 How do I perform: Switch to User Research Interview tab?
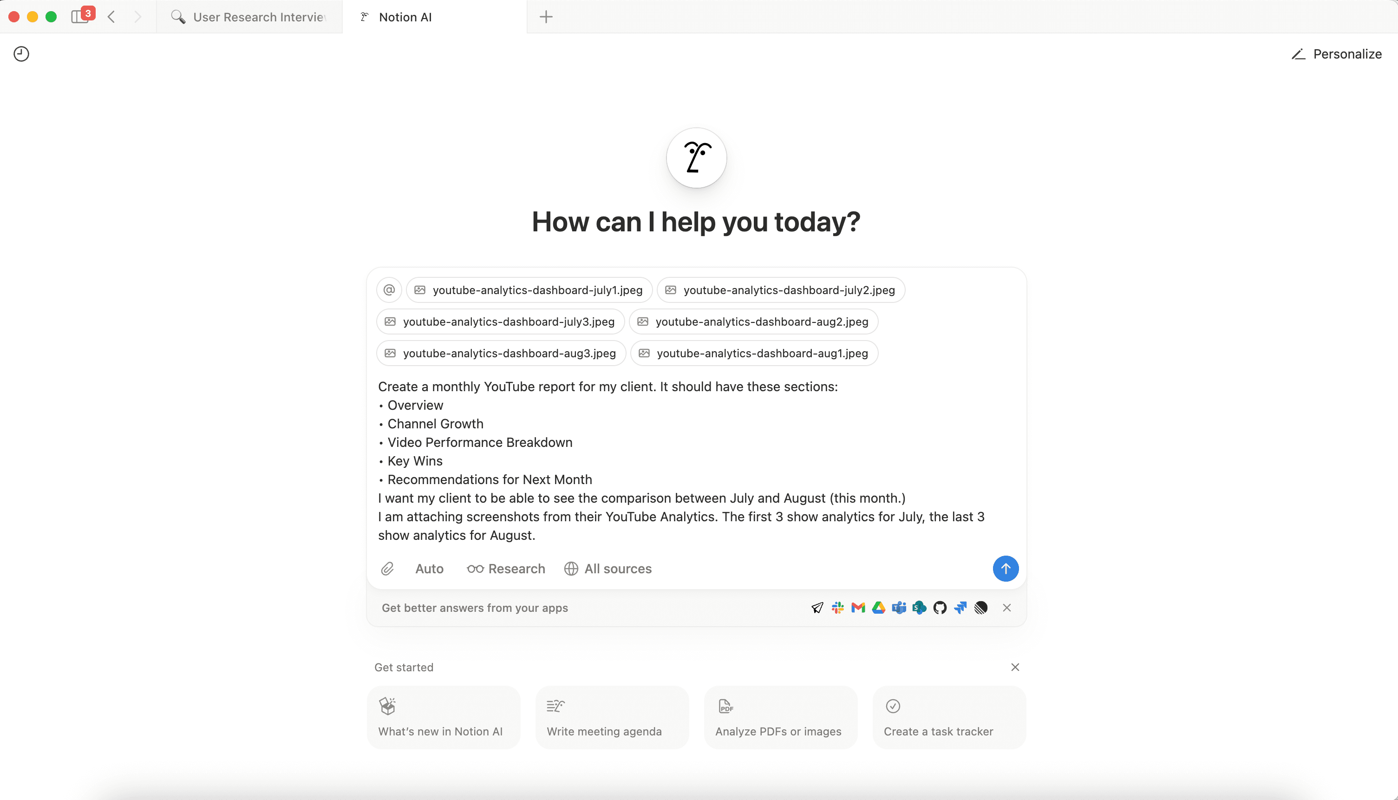click(x=250, y=17)
